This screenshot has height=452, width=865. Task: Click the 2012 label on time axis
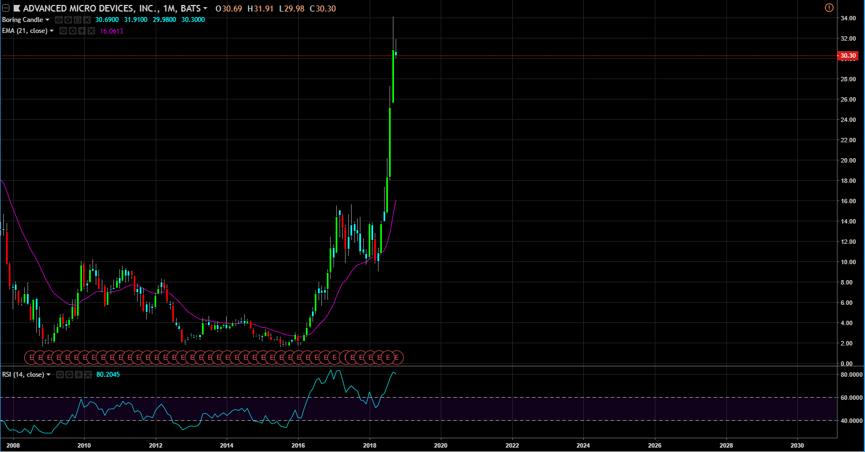tap(156, 445)
